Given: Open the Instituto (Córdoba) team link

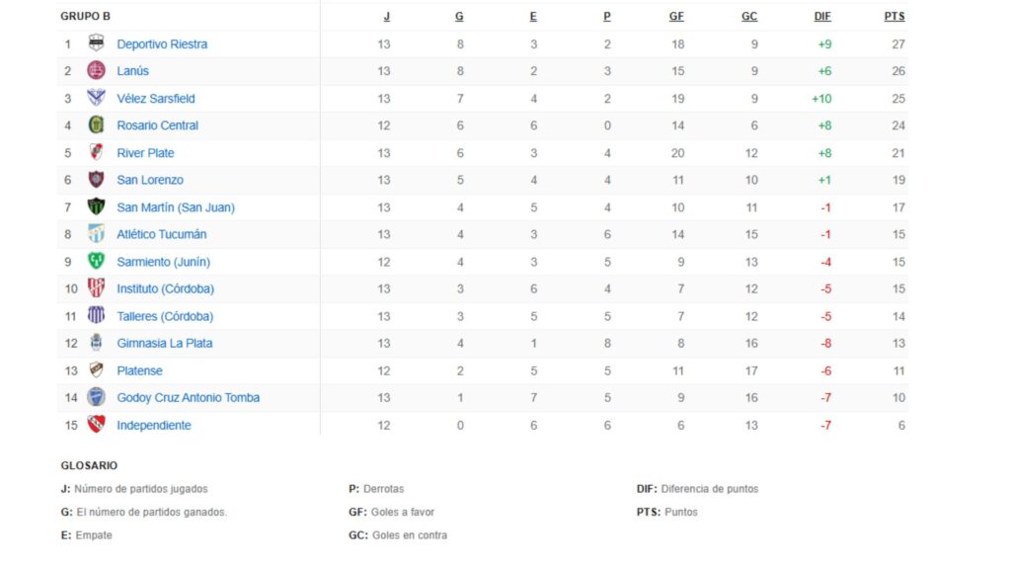Looking at the screenshot, I should coord(165,288).
